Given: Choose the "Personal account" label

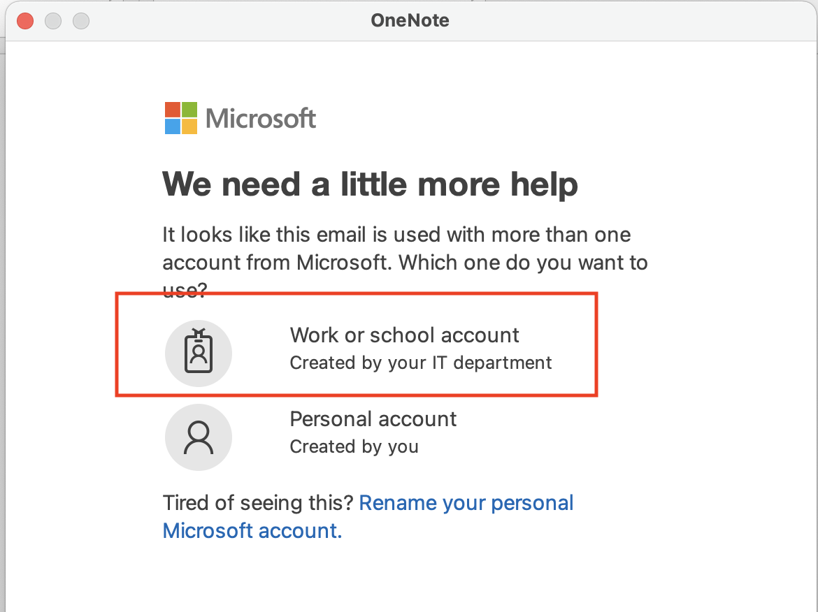Looking at the screenshot, I should point(373,419).
